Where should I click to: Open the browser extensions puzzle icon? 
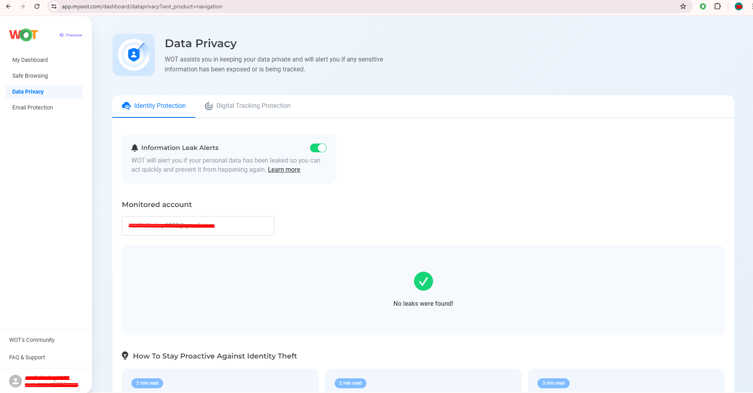click(717, 6)
